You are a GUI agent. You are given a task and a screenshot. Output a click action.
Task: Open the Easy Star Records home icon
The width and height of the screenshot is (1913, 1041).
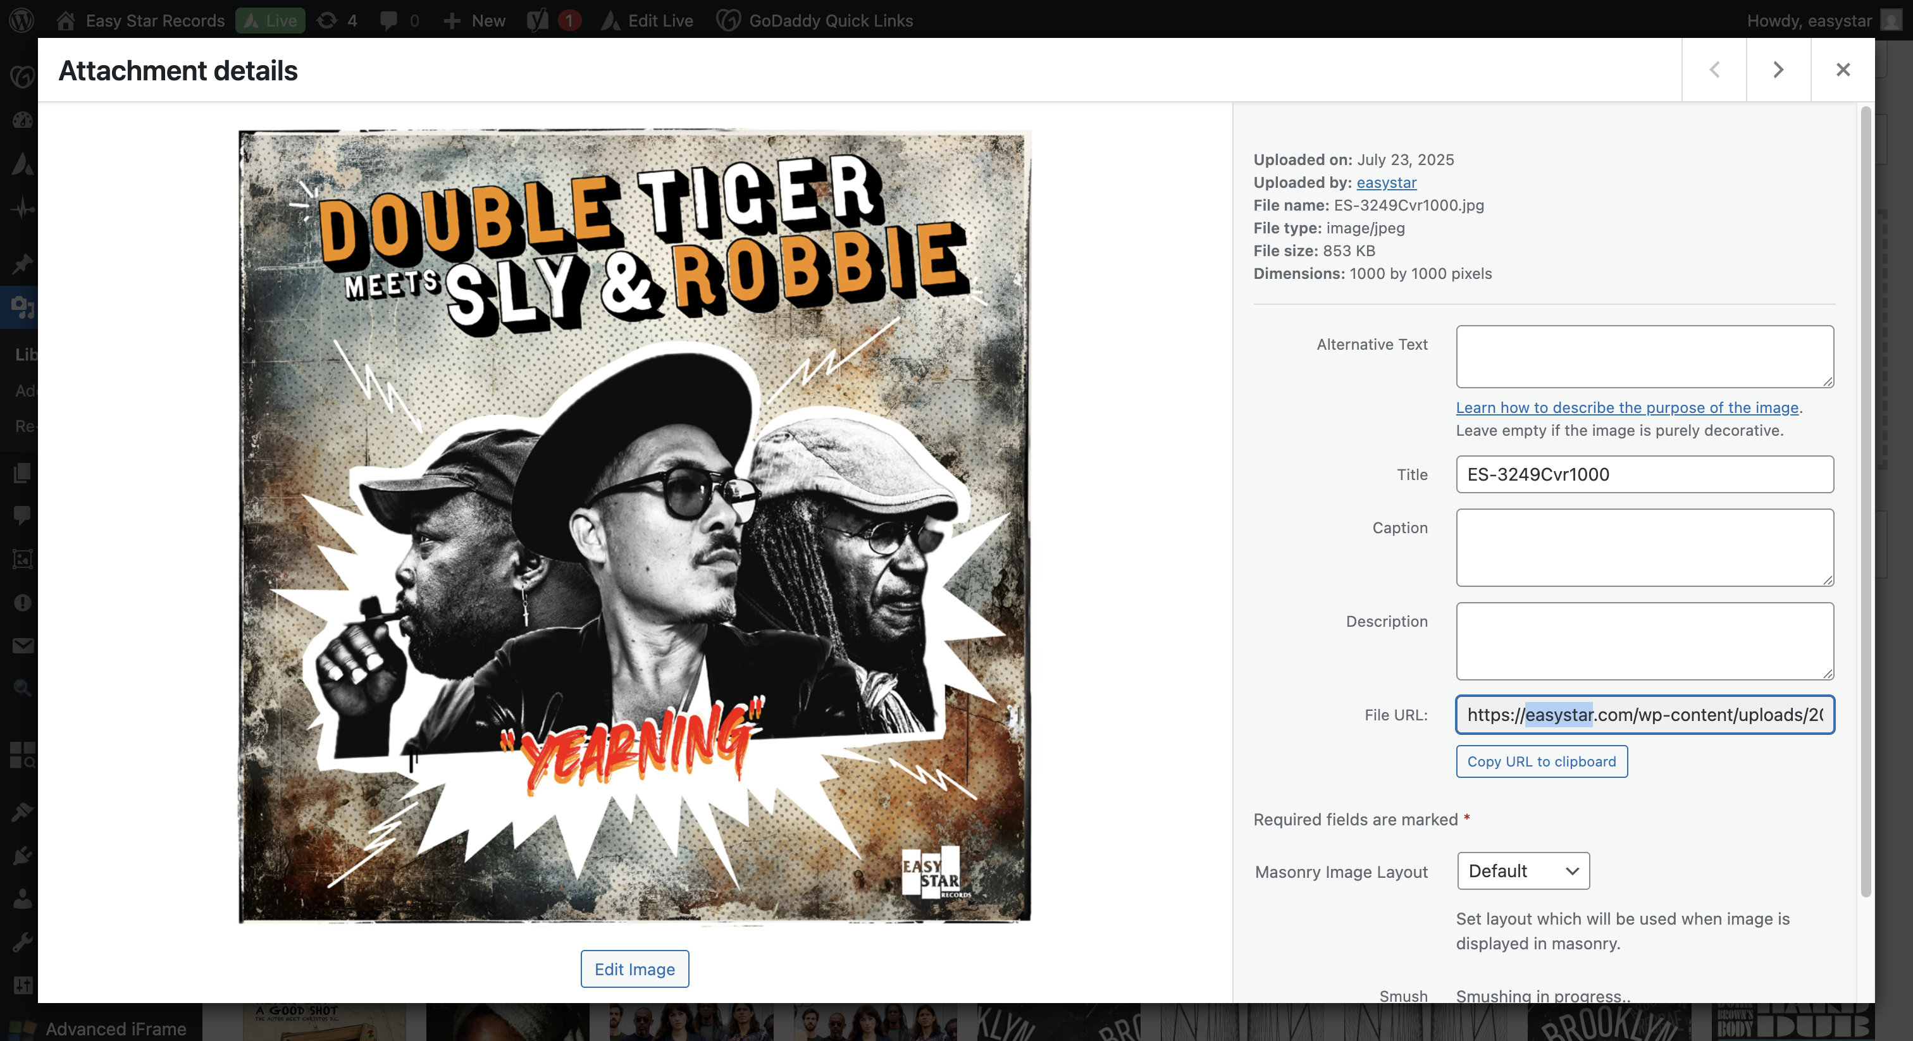tap(65, 20)
